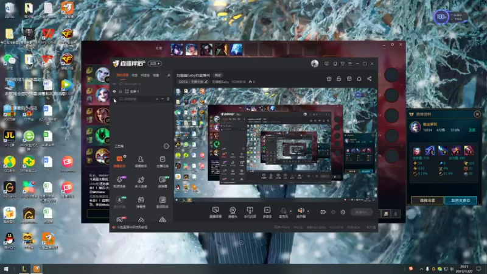Select the first champion thumbnail in League top bar
This screenshot has height=274, width=487.
[177, 49]
